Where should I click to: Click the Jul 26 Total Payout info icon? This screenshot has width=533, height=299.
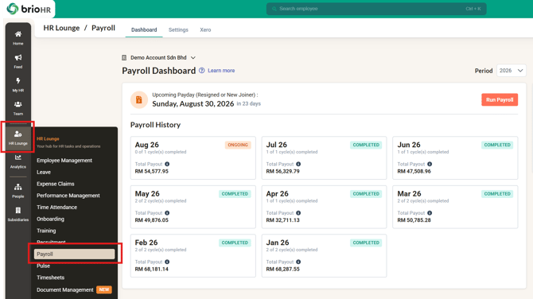[x=298, y=164]
